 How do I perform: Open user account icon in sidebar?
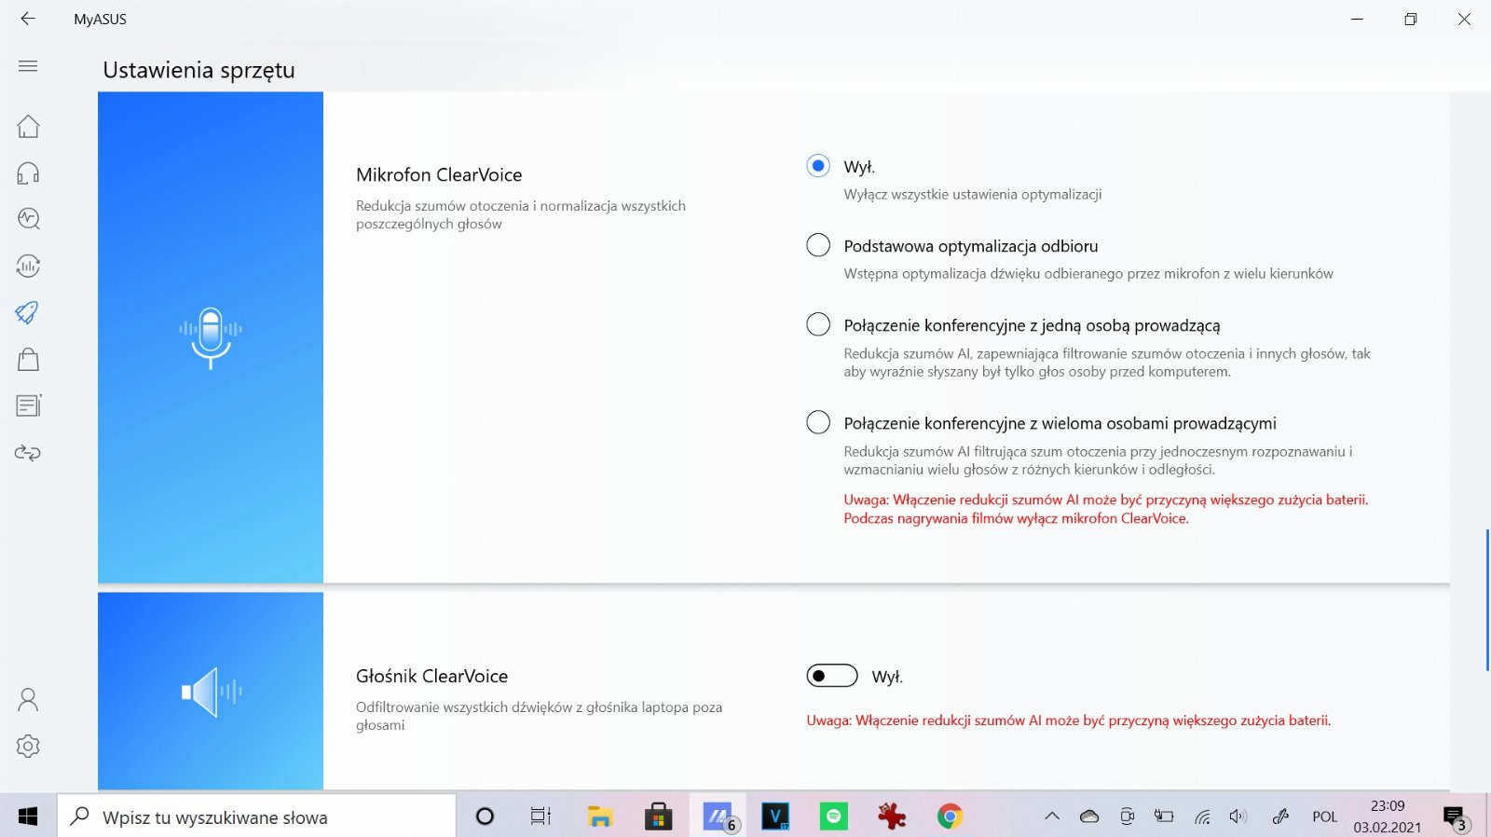point(28,699)
